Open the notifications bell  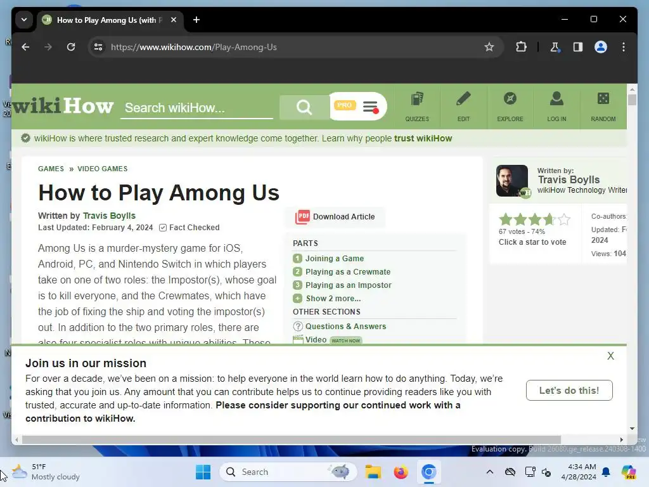[607, 472]
